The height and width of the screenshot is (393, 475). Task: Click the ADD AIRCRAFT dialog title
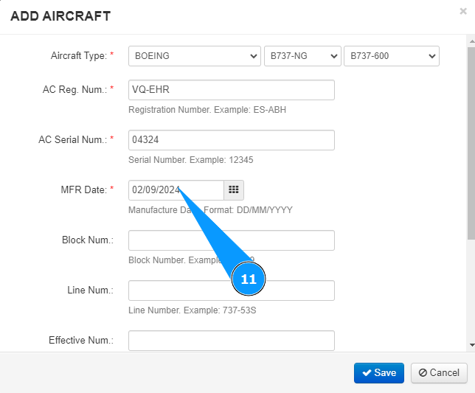pyautogui.click(x=60, y=15)
